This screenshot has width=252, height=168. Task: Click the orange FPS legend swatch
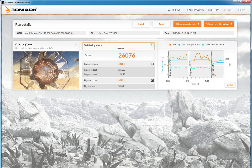tap(170, 45)
